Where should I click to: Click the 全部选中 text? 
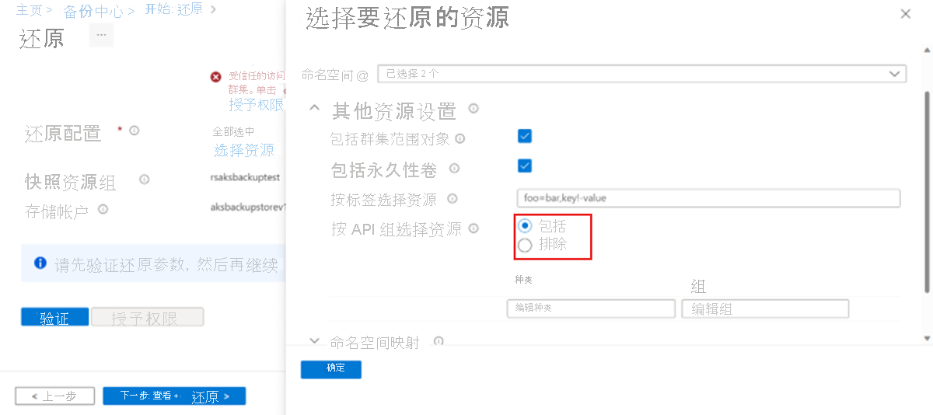tap(233, 131)
